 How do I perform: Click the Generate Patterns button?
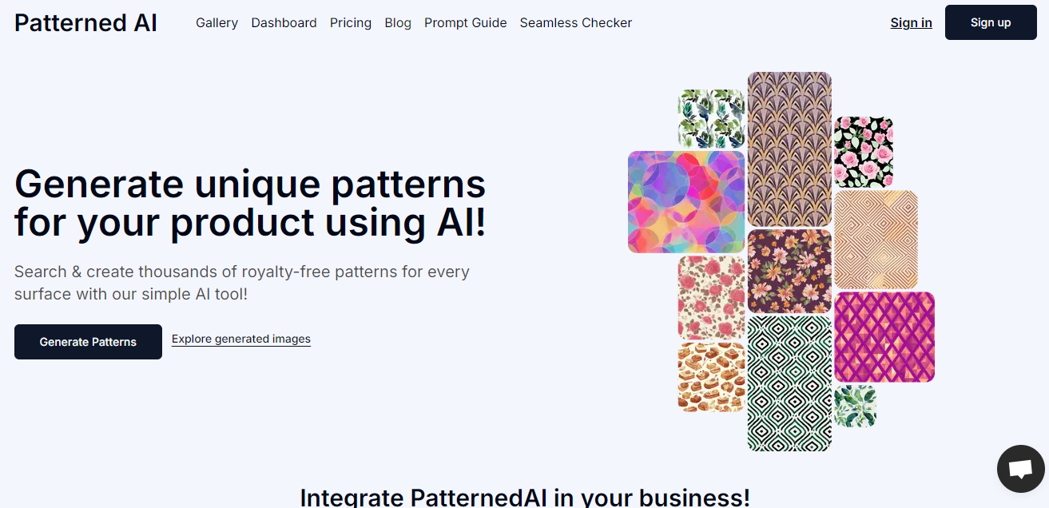(x=88, y=342)
